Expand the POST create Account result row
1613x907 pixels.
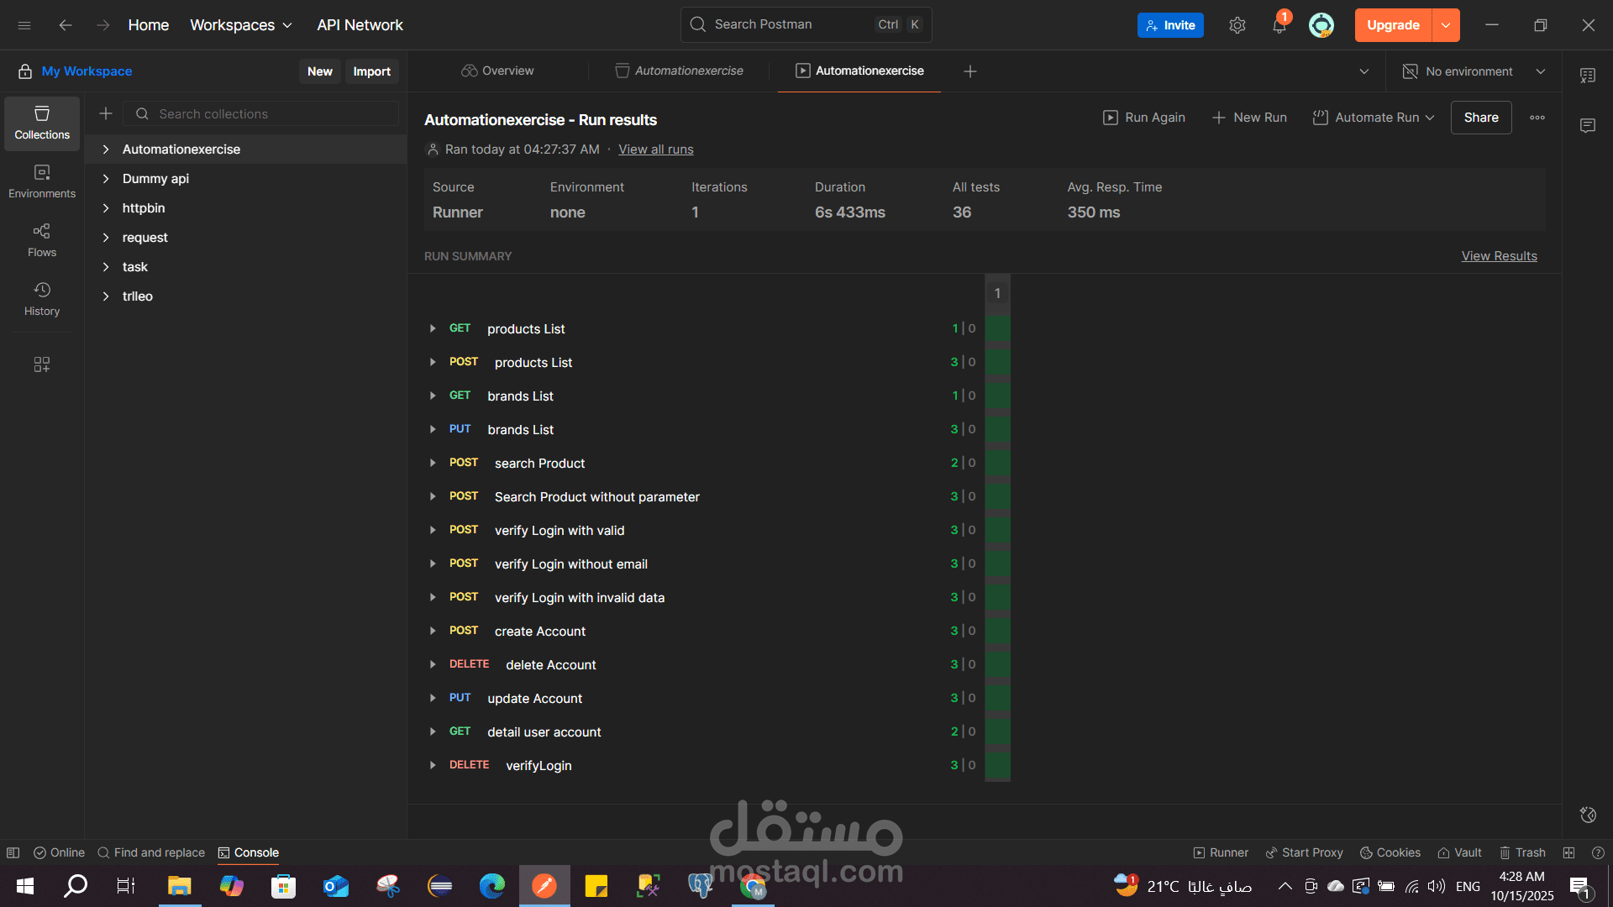pyautogui.click(x=433, y=631)
